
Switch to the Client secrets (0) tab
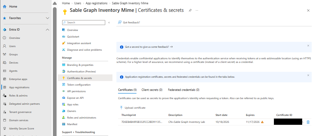pos(152,90)
